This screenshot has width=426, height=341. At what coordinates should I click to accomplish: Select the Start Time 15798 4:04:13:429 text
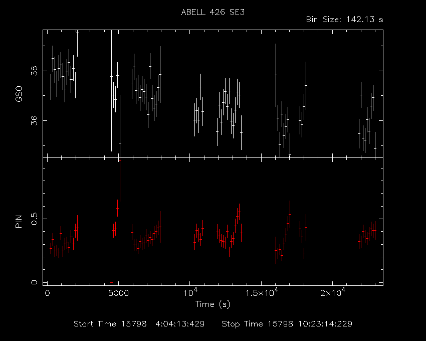click(139, 324)
